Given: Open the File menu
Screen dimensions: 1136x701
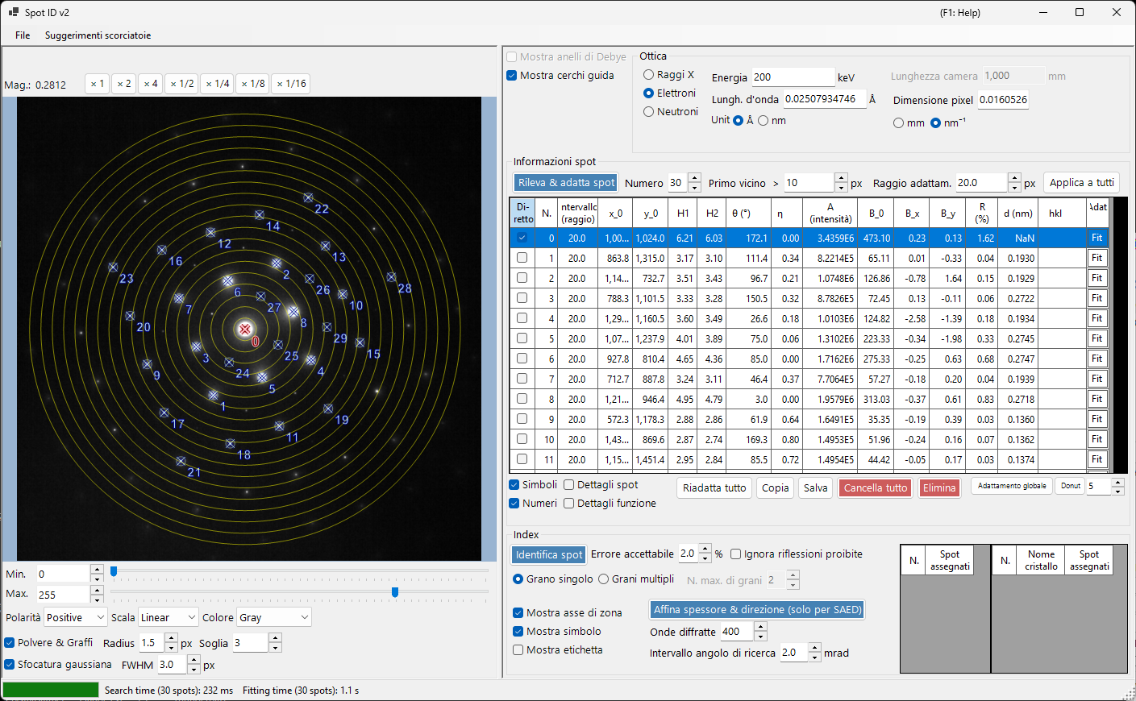Looking at the screenshot, I should (x=23, y=35).
